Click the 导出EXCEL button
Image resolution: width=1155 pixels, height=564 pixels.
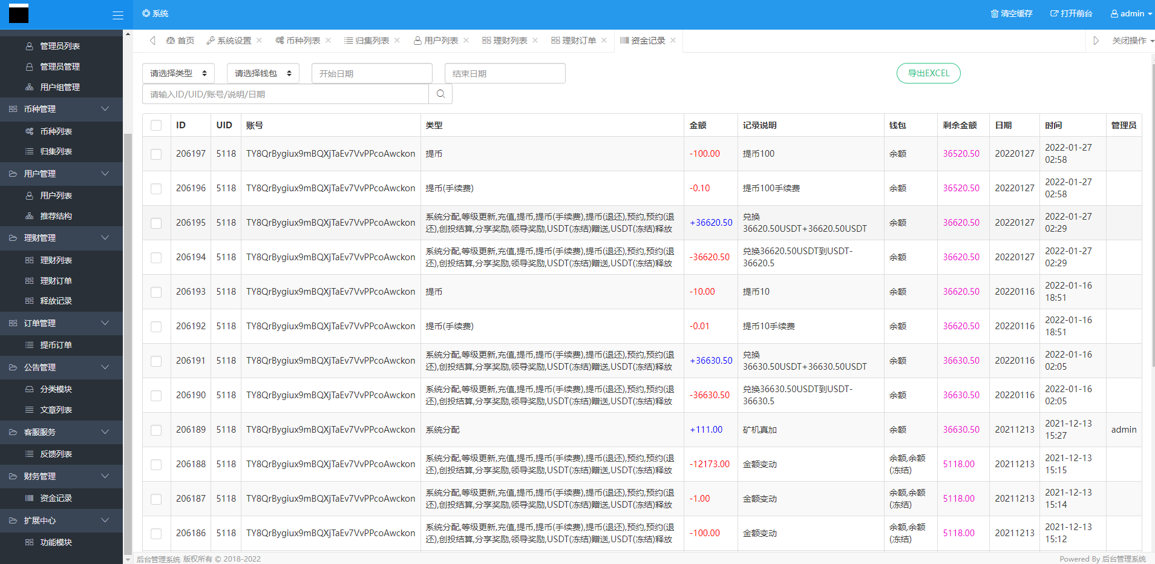928,73
